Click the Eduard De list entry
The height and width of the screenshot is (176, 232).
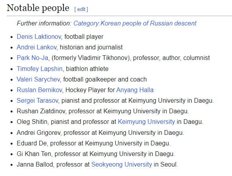pos(94,143)
